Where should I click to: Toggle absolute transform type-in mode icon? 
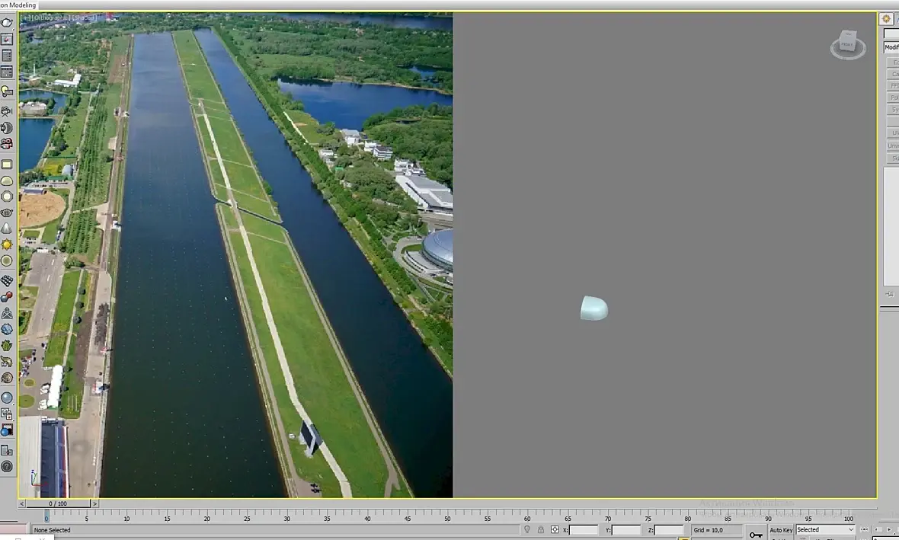[x=555, y=529]
